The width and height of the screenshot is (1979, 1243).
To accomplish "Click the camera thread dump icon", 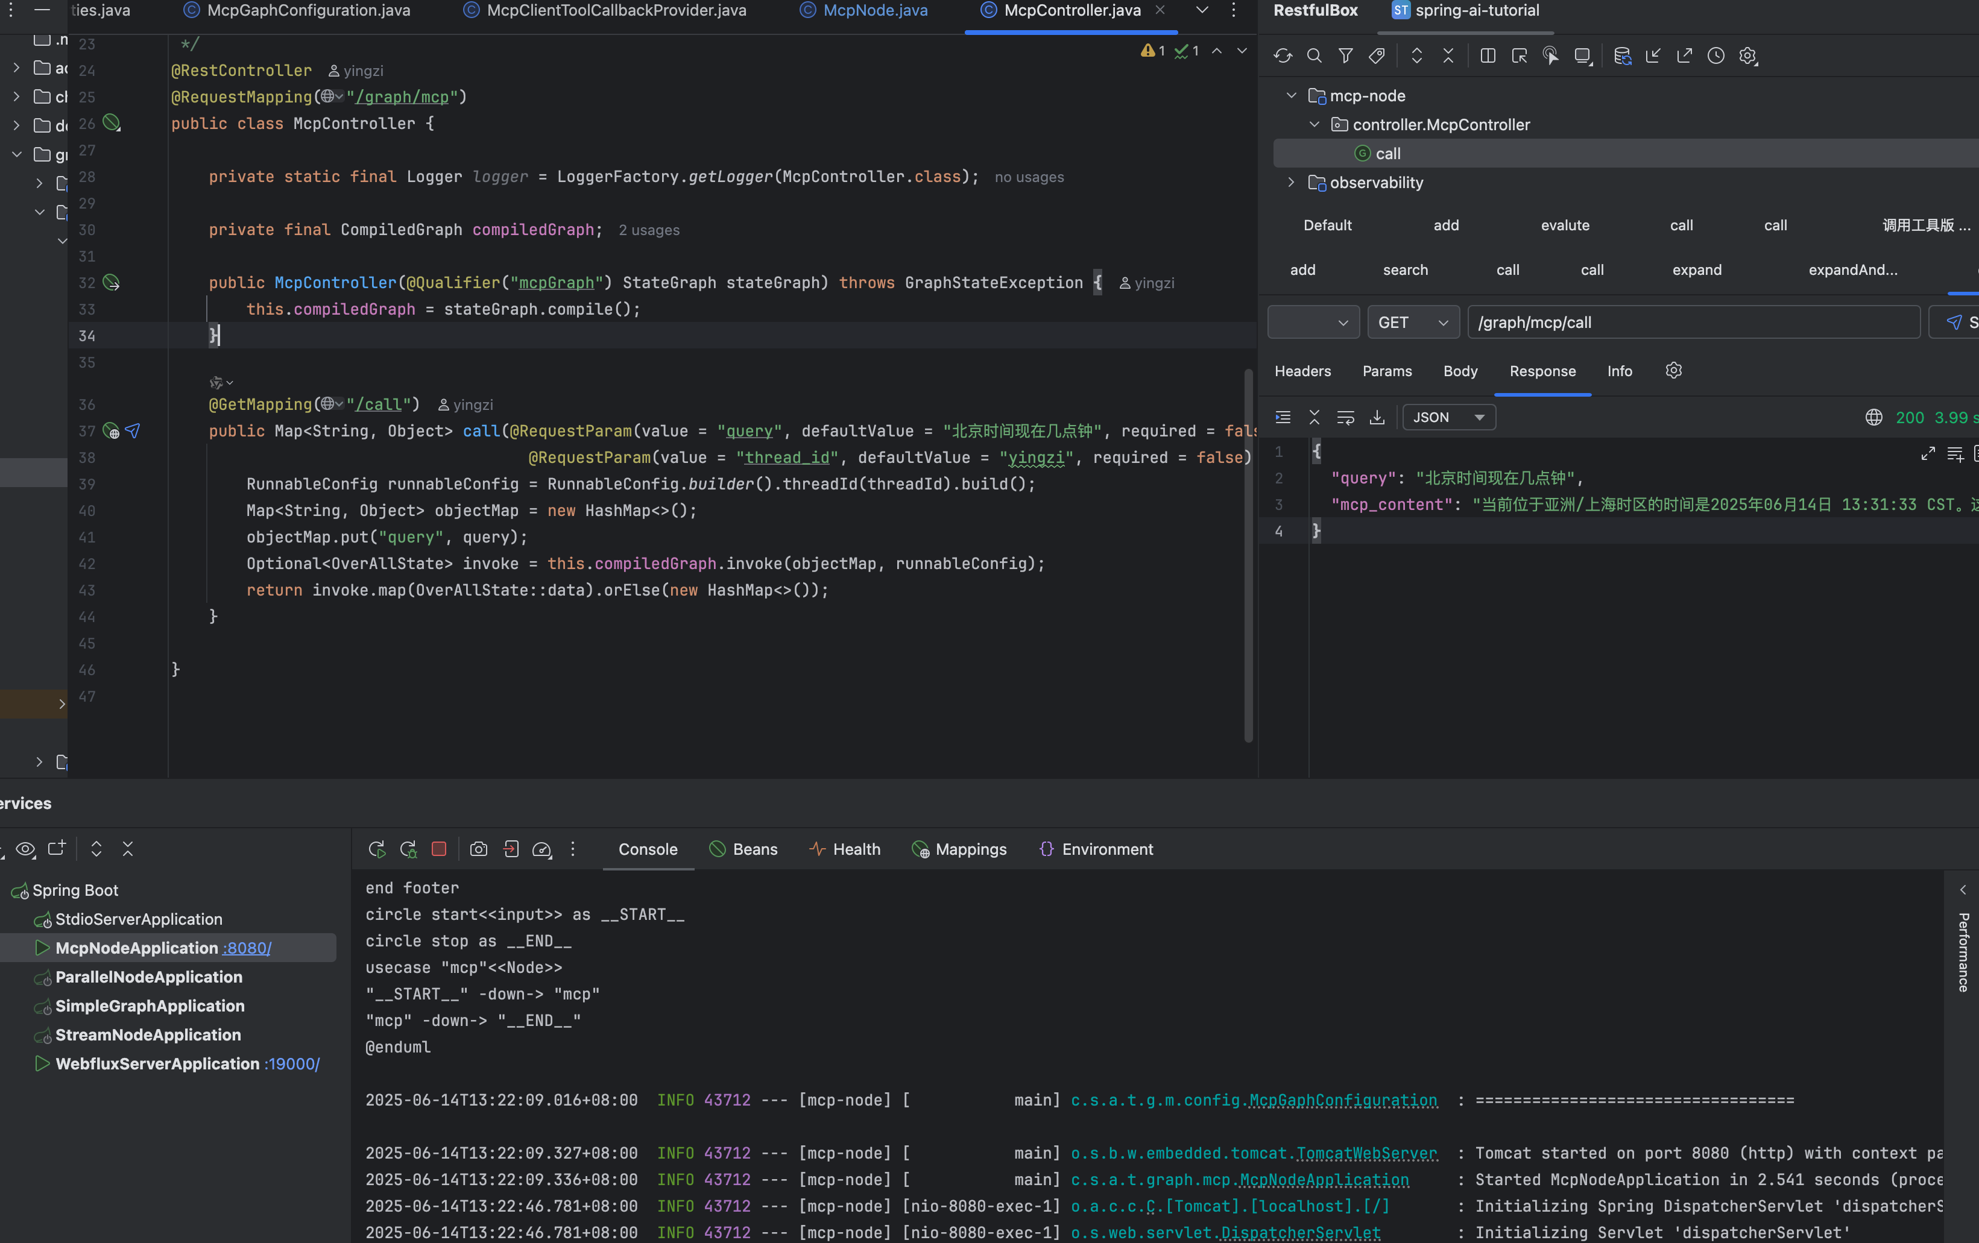I will point(478,849).
